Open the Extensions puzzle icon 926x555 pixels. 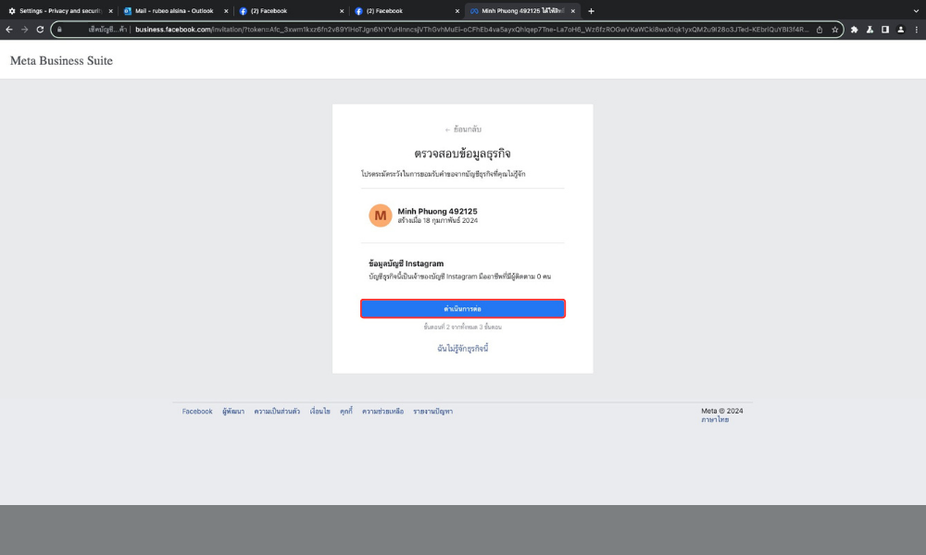pyautogui.click(x=854, y=30)
